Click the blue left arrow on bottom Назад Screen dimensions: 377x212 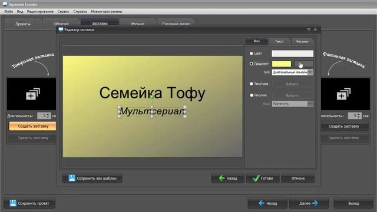coord(262,203)
